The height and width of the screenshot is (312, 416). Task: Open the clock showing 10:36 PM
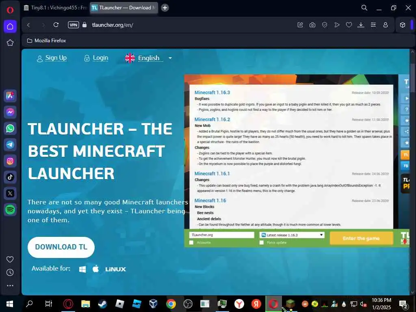[381, 304]
